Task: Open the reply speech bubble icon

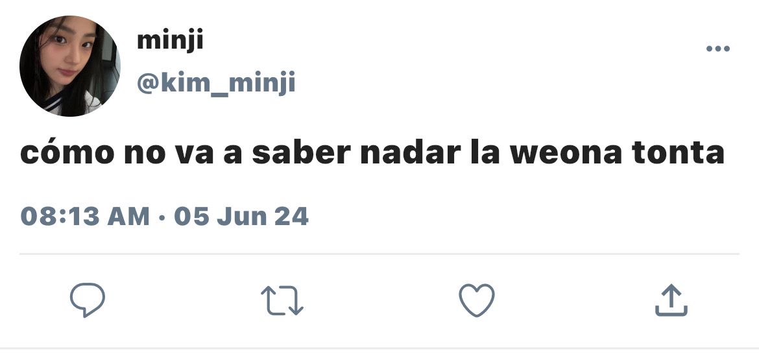Action: tap(87, 300)
